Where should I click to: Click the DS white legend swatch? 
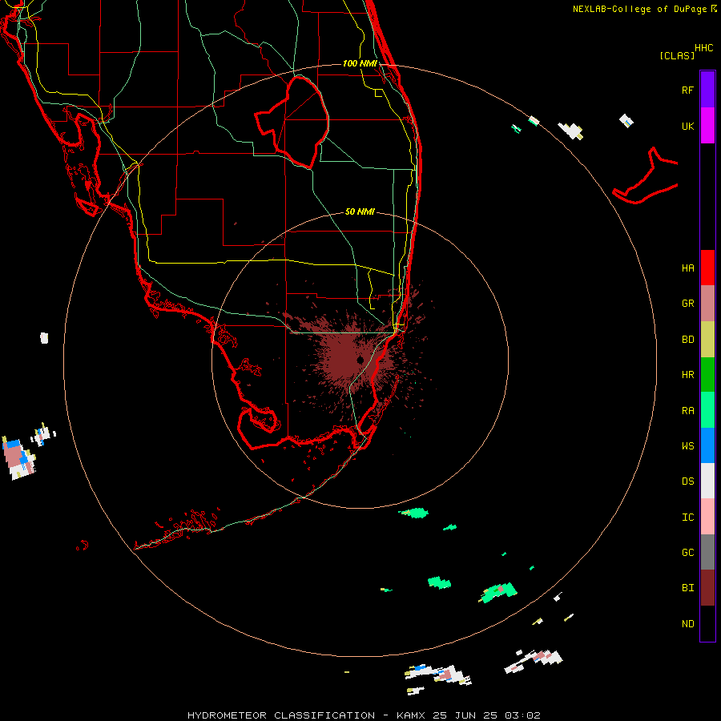707,481
